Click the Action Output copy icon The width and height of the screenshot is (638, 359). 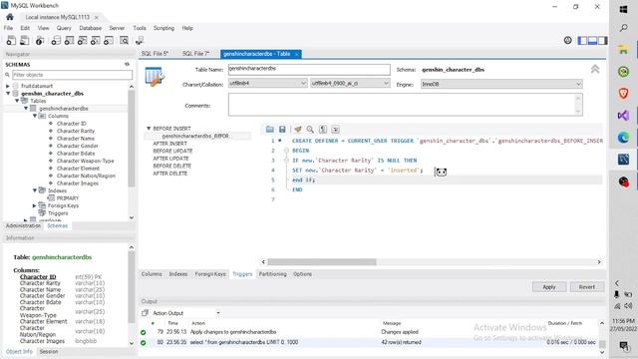pyautogui.click(x=145, y=313)
